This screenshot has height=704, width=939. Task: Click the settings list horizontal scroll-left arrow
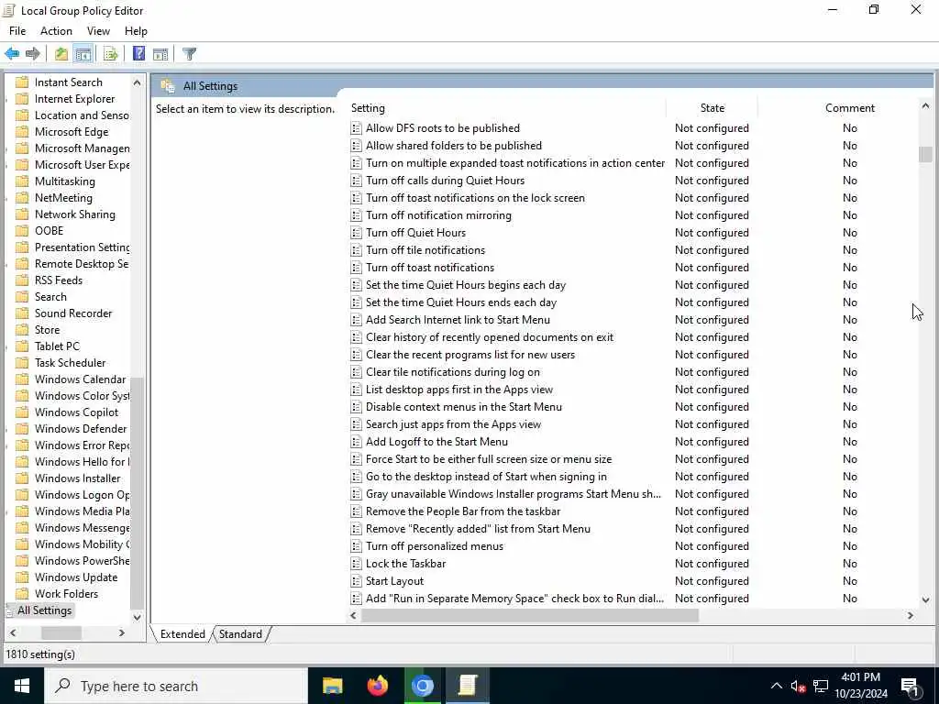353,615
